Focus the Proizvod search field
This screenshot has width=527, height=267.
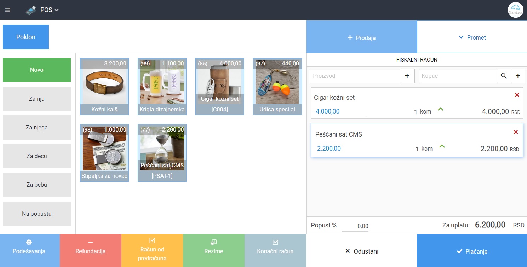[354, 76]
